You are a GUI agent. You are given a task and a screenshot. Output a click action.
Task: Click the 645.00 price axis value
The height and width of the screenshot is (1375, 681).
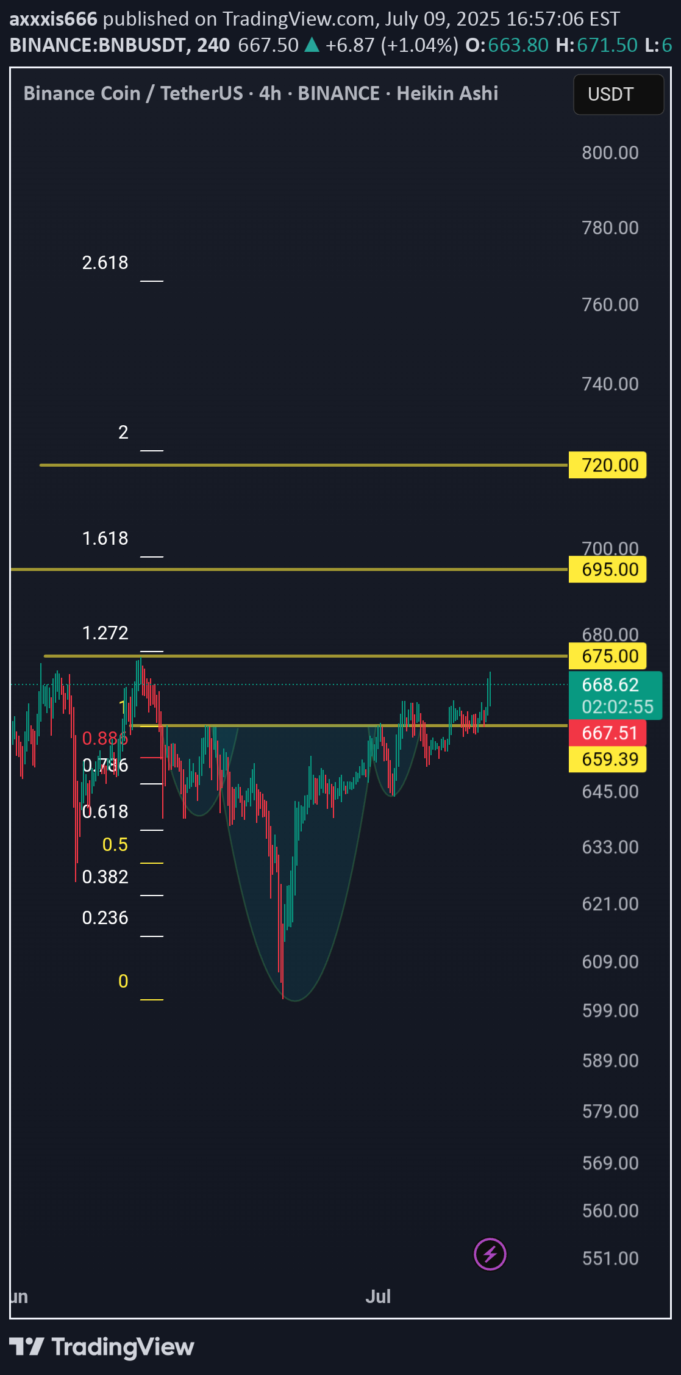tap(610, 791)
